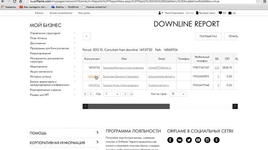Open Раздел для ИП sidebar item
Image resolution: width=268 pixels, height=150 pixels.
[52, 95]
